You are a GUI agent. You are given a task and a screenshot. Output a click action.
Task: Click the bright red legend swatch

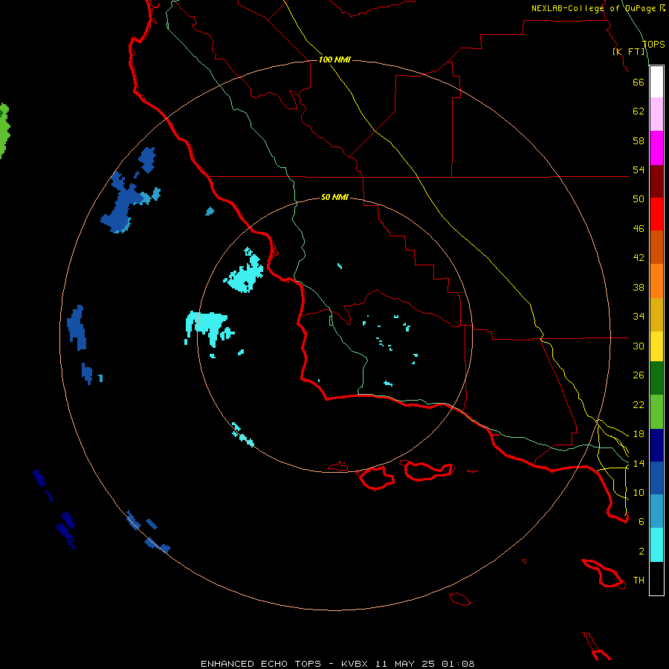coord(656,214)
